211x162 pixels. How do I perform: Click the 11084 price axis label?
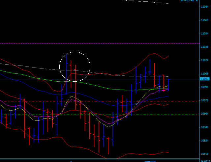[204, 7]
